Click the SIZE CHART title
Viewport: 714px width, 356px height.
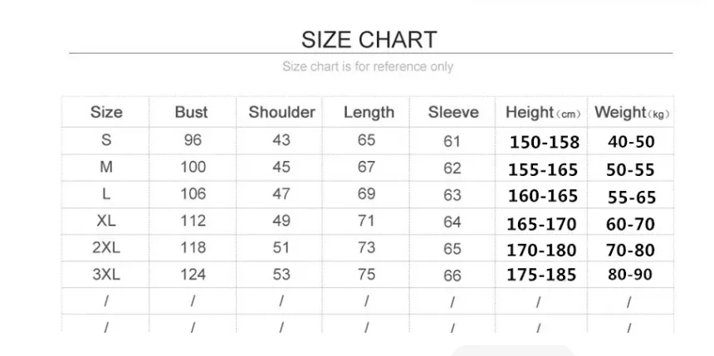click(368, 39)
